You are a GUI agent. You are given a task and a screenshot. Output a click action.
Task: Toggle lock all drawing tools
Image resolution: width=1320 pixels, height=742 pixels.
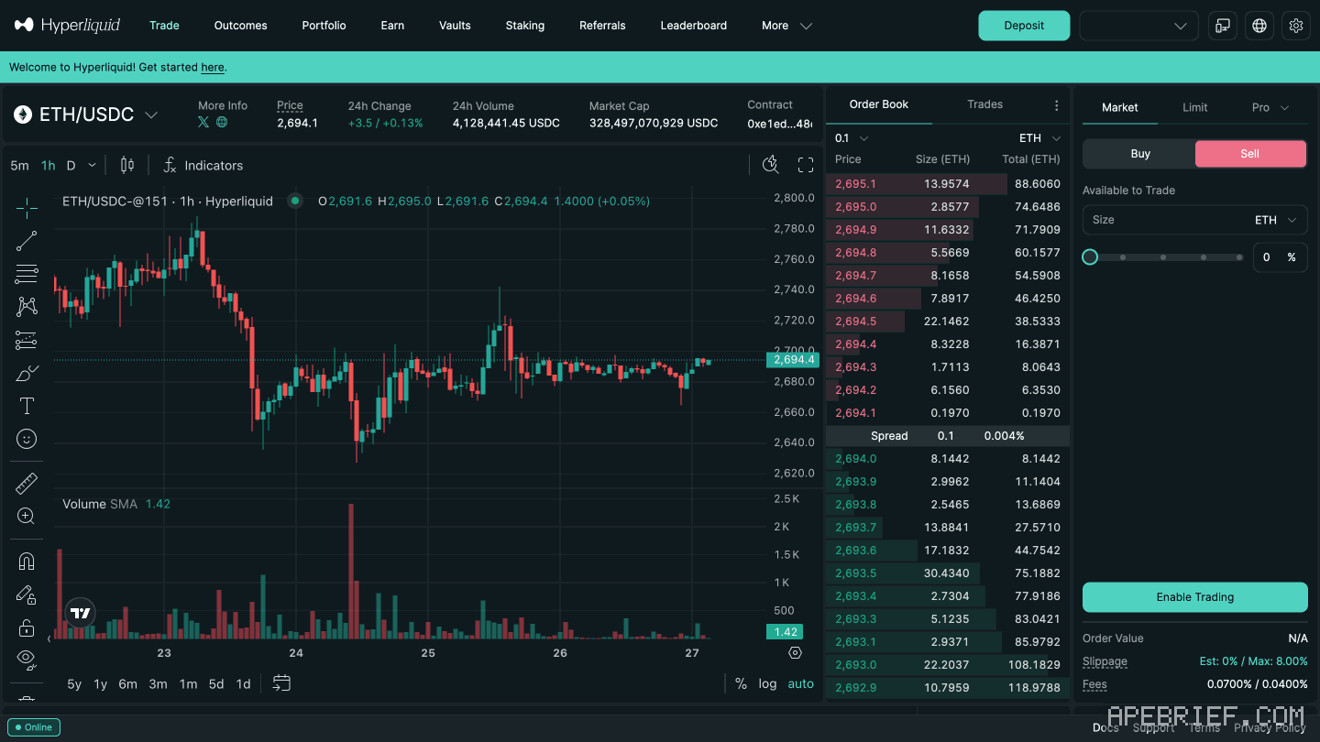tap(27, 627)
